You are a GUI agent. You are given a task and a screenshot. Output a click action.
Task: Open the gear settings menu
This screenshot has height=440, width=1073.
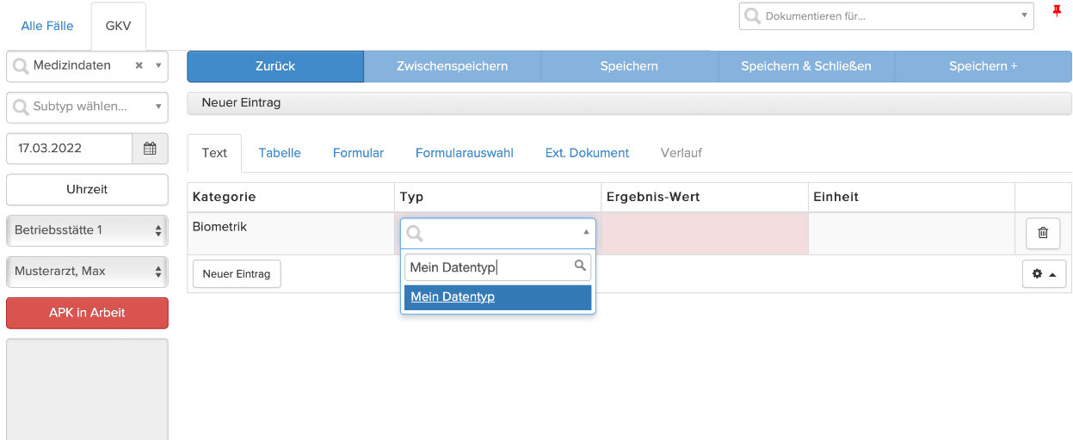pos(1044,273)
